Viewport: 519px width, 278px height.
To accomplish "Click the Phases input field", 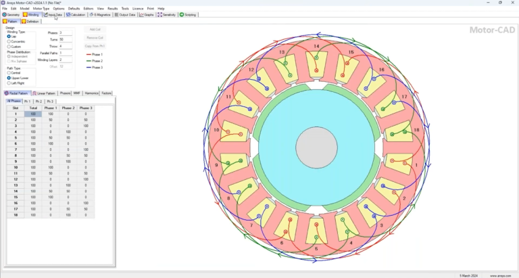I will click(x=66, y=32).
